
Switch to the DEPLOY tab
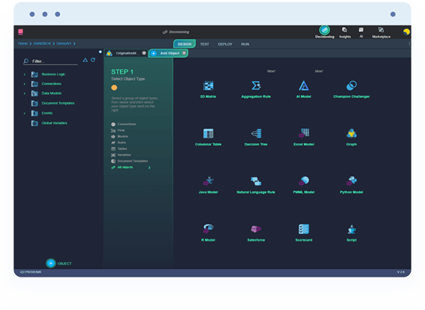(x=225, y=44)
